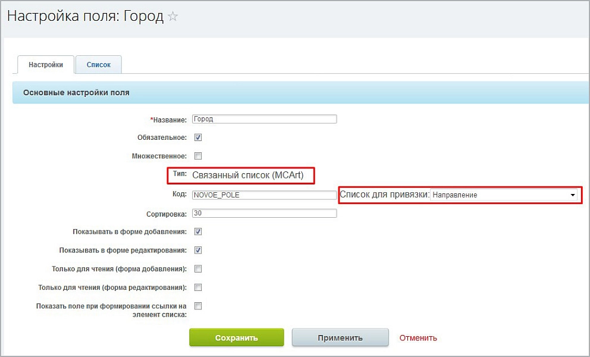Click the Сортировка input field

[265, 213]
